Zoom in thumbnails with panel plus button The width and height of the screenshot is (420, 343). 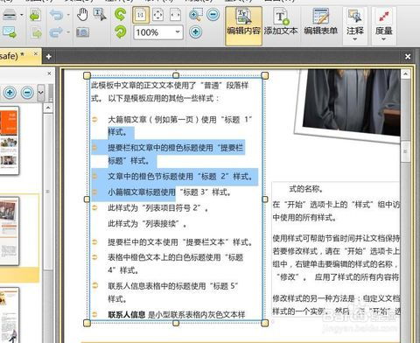10,93
